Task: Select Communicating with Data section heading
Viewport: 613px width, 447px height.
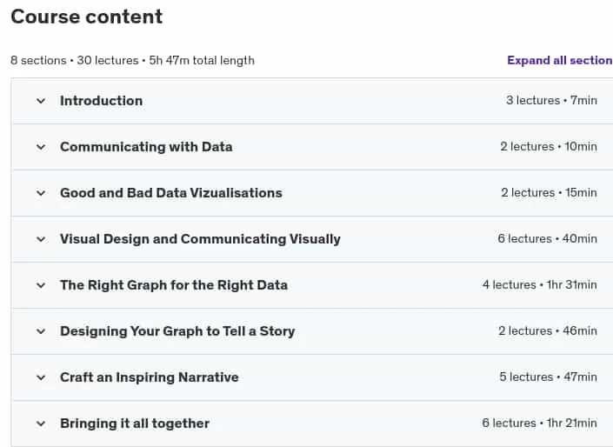Action: click(146, 147)
